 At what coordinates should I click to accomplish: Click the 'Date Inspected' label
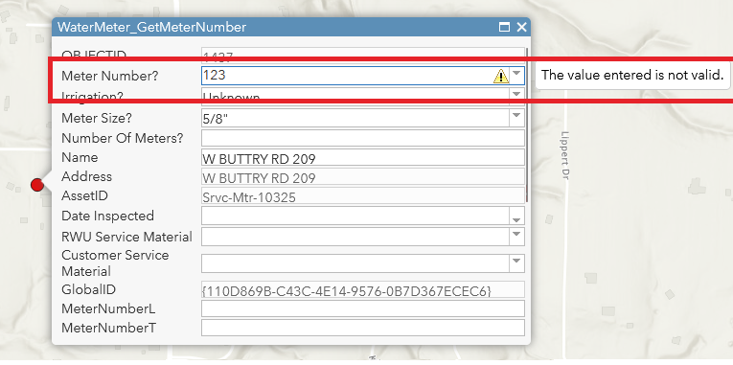[x=107, y=216]
